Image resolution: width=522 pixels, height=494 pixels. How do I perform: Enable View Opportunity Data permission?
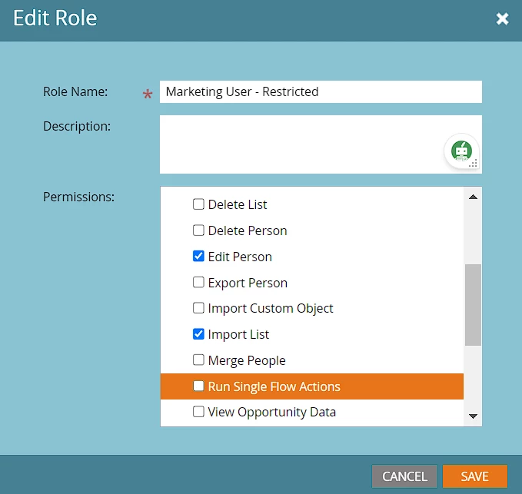point(198,412)
